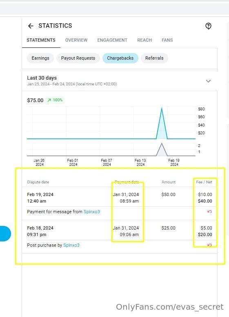Click the '$25.00' amount cell
Image resolution: width=229 pixels, height=317 pixels.
tap(169, 228)
